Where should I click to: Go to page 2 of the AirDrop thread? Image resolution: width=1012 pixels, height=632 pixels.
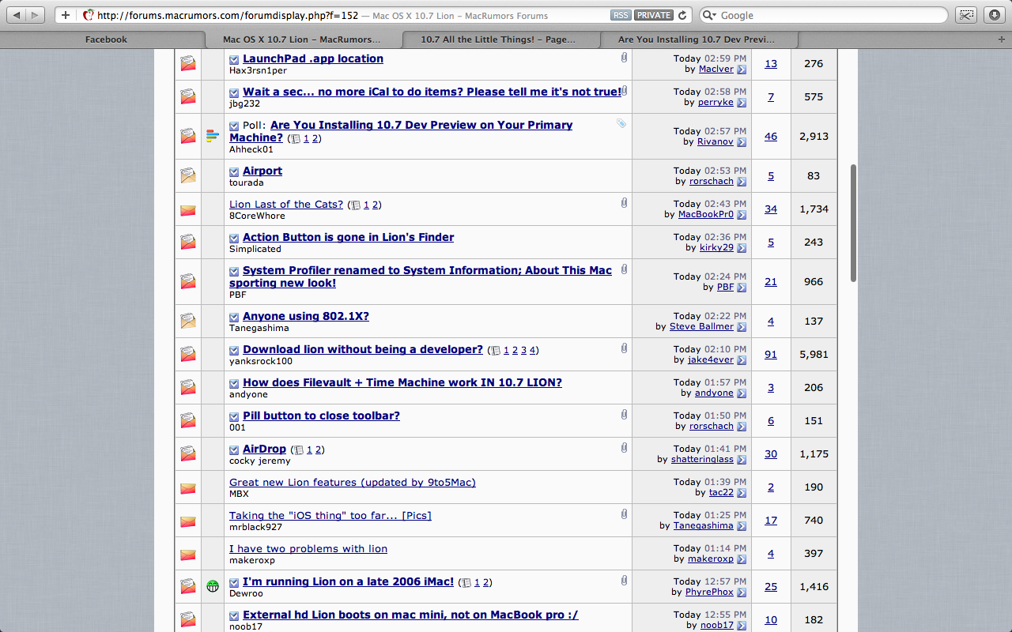(318, 450)
